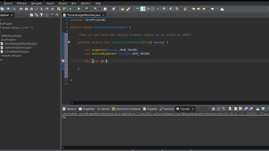The width and height of the screenshot is (269, 151).
Task: Click the Debug bug icon in toolbar
Action: (x=70, y=9)
